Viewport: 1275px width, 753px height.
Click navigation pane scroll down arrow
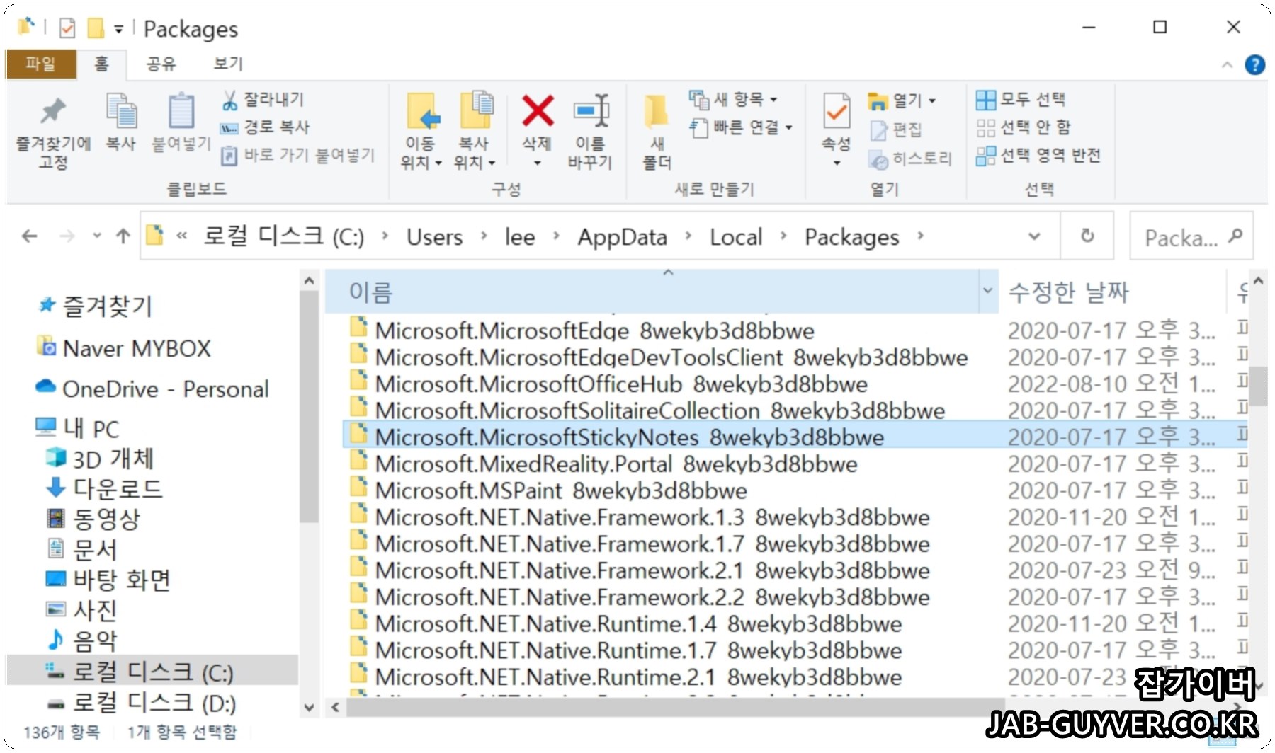click(309, 707)
